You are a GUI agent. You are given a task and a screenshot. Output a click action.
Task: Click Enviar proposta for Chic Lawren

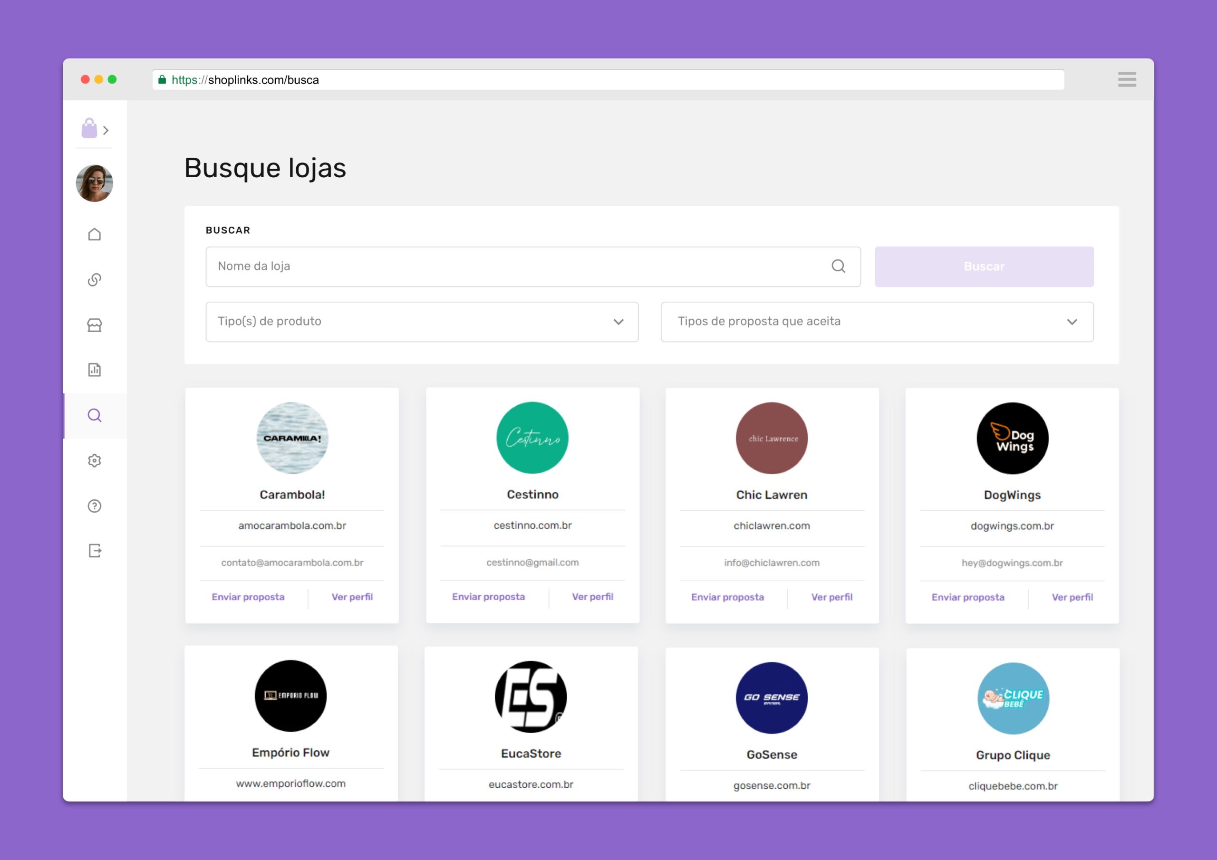coord(727,597)
